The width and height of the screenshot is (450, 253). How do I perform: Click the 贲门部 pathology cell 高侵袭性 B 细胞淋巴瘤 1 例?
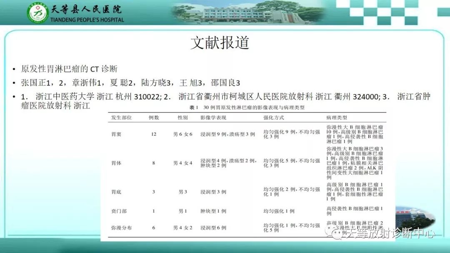point(355,211)
